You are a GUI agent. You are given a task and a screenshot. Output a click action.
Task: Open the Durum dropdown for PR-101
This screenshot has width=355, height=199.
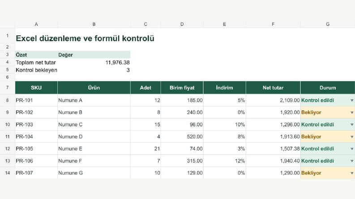click(352, 100)
